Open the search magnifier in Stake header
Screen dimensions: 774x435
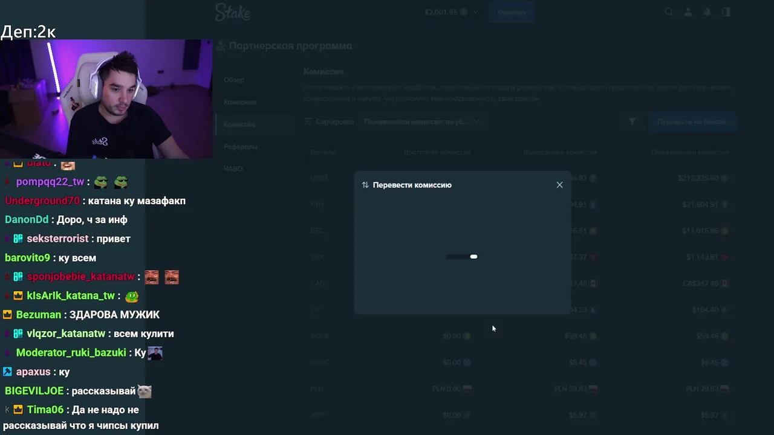669,12
